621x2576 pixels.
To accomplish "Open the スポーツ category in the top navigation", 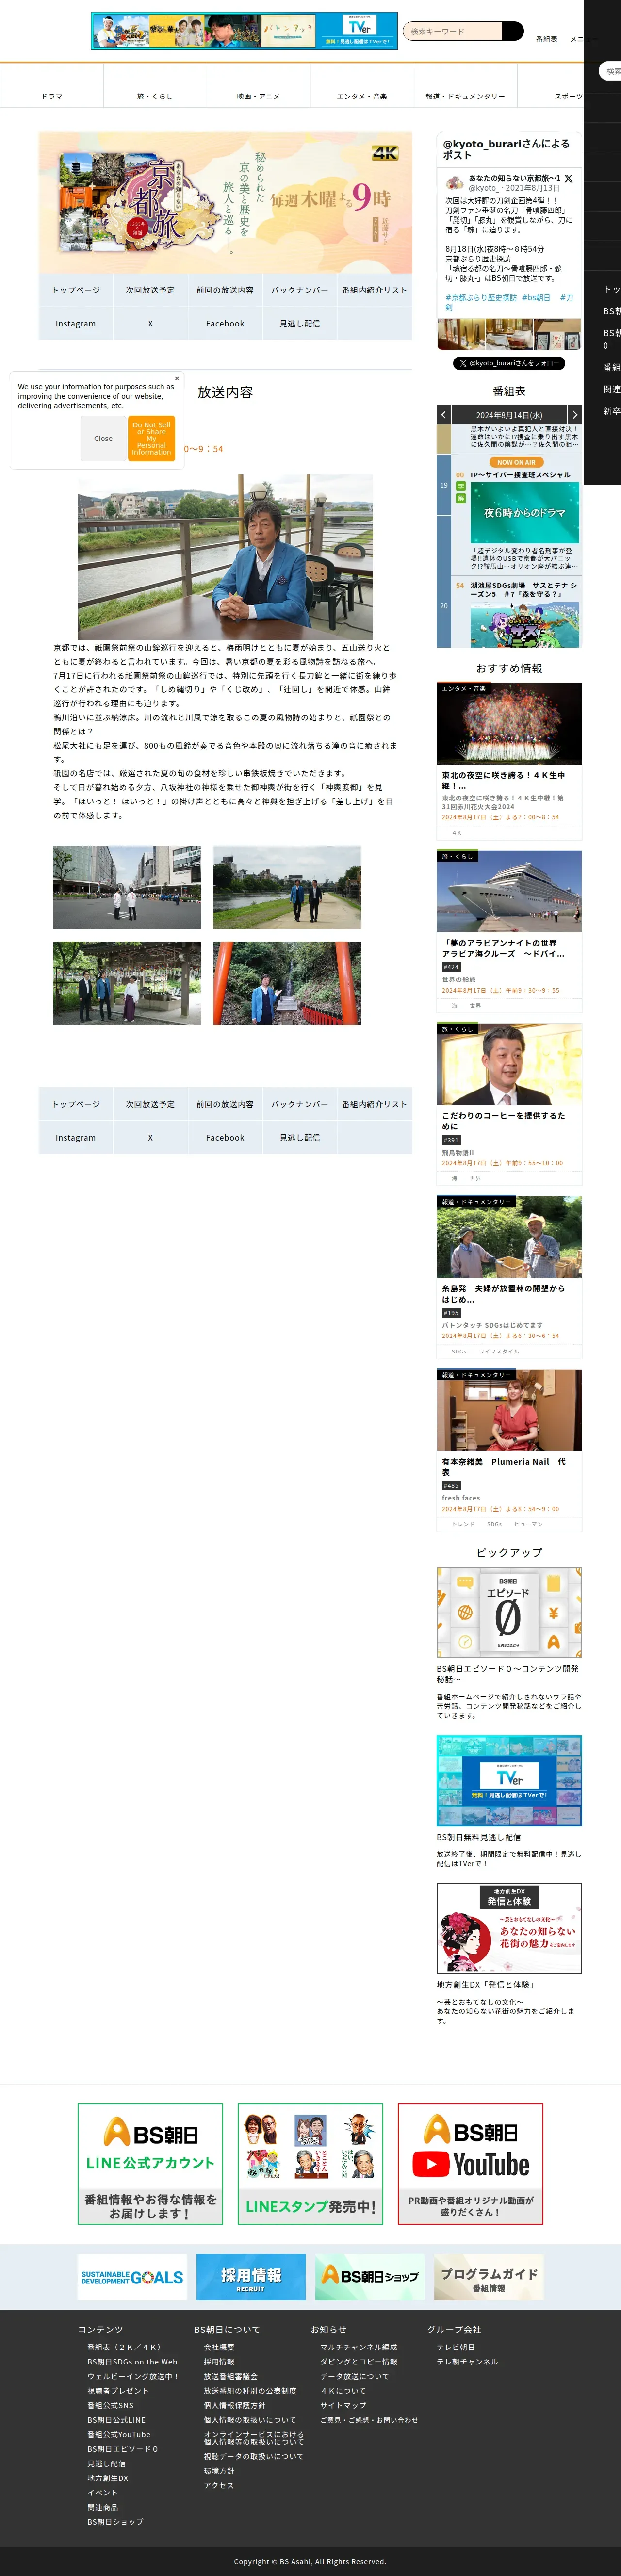I will (x=568, y=97).
